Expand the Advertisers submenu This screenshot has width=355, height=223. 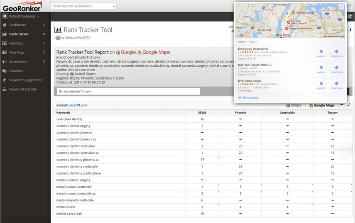pos(44,61)
